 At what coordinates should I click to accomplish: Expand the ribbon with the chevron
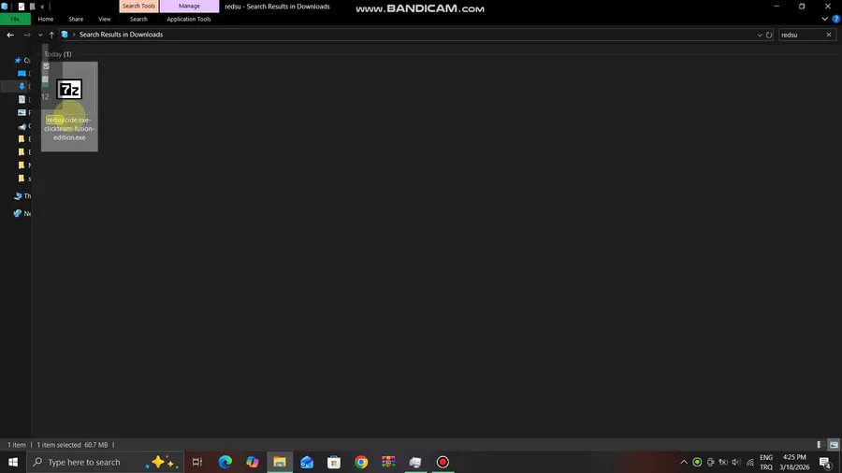point(825,19)
